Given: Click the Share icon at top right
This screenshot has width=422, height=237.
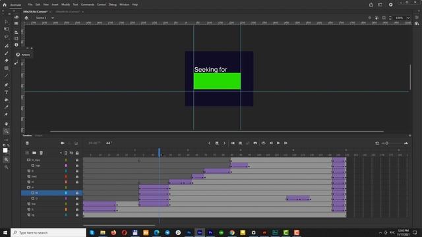Looking at the screenshot, I should 371,5.
